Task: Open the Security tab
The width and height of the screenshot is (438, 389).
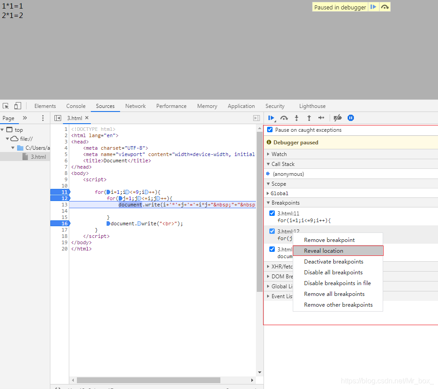Action: click(x=275, y=106)
